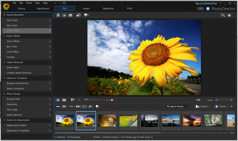The image size is (238, 141).
Task: Click the secondary monitor display icon
Action: pyautogui.click(x=86, y=15)
